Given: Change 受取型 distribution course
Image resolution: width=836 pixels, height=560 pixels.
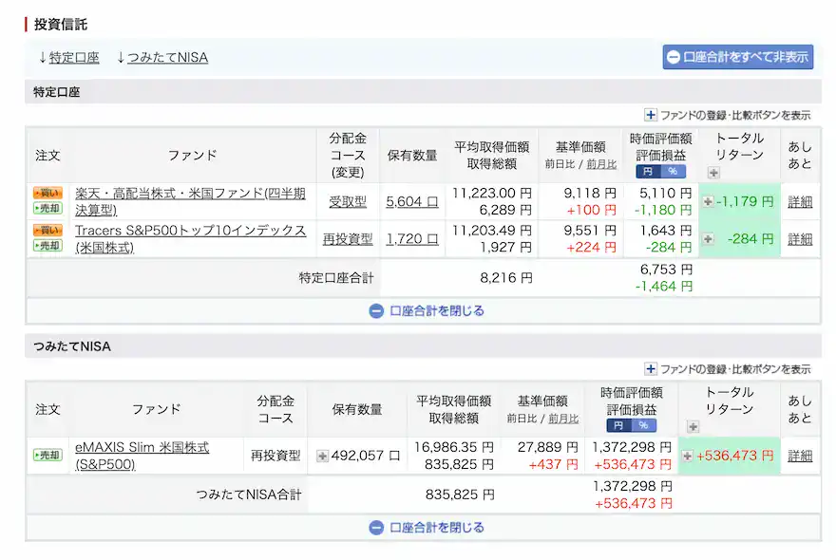Looking at the screenshot, I should pos(348,201).
